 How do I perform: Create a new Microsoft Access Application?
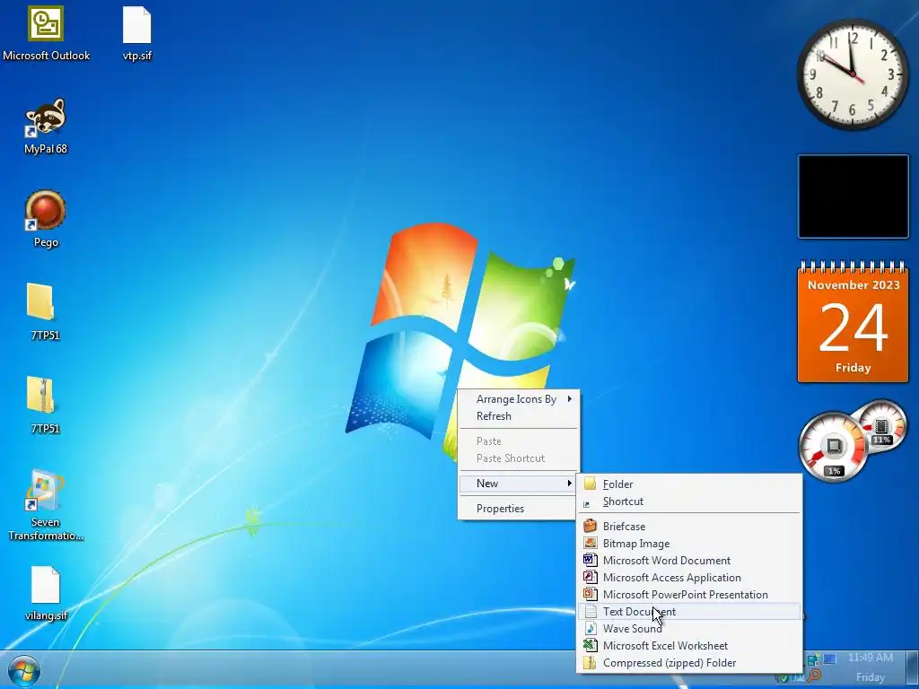[689, 578]
